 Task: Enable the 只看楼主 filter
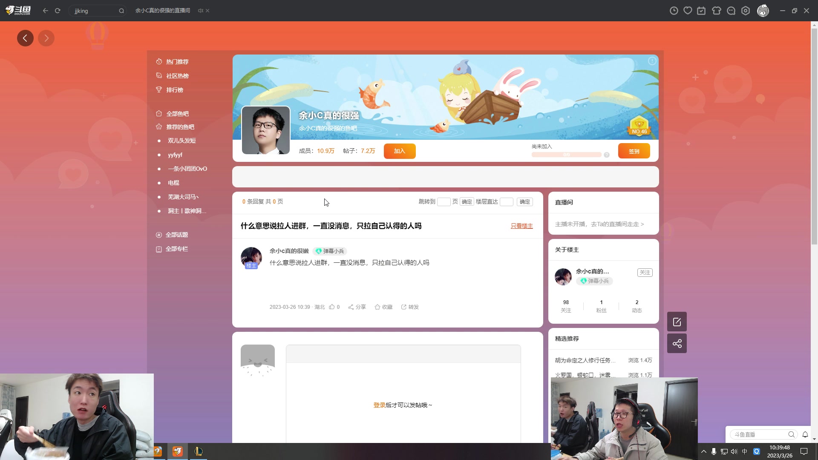(521, 226)
